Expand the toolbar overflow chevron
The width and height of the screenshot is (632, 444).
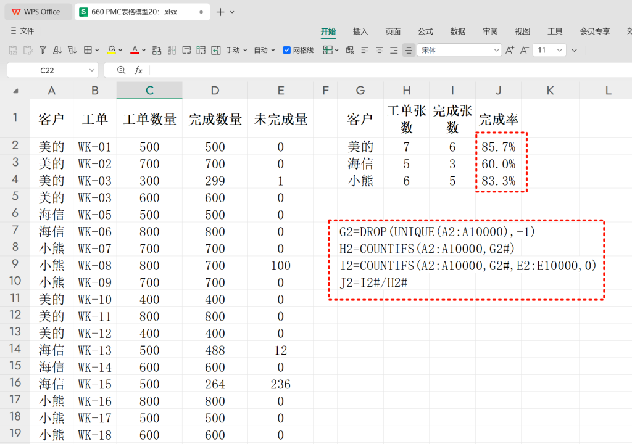point(575,51)
